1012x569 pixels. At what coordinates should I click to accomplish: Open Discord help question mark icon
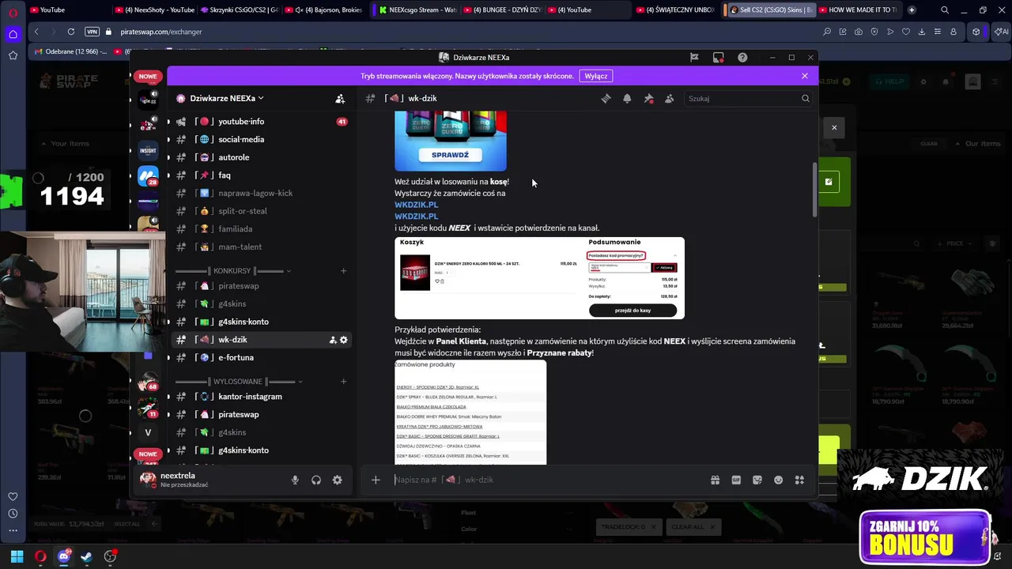click(x=742, y=58)
